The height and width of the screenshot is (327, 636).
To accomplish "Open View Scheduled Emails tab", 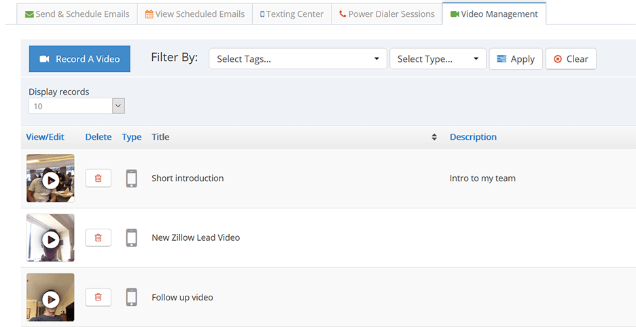I will [194, 14].
